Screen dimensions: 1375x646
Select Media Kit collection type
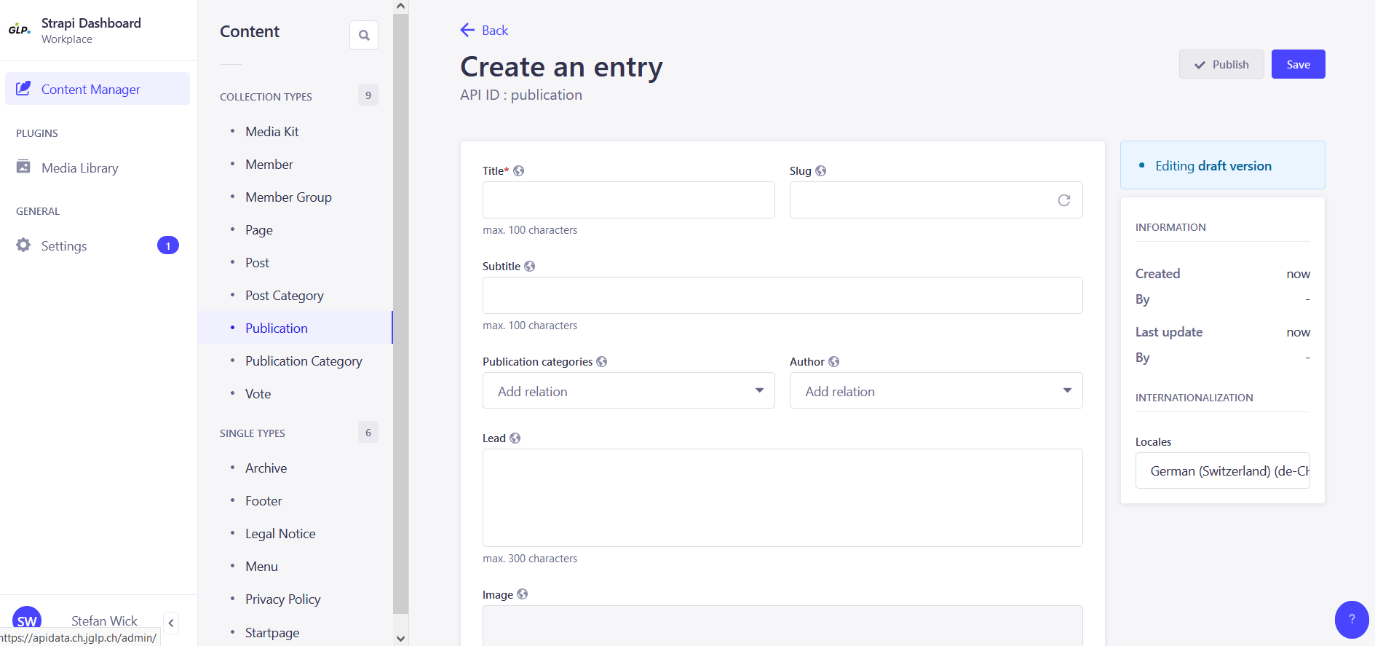[x=272, y=131]
